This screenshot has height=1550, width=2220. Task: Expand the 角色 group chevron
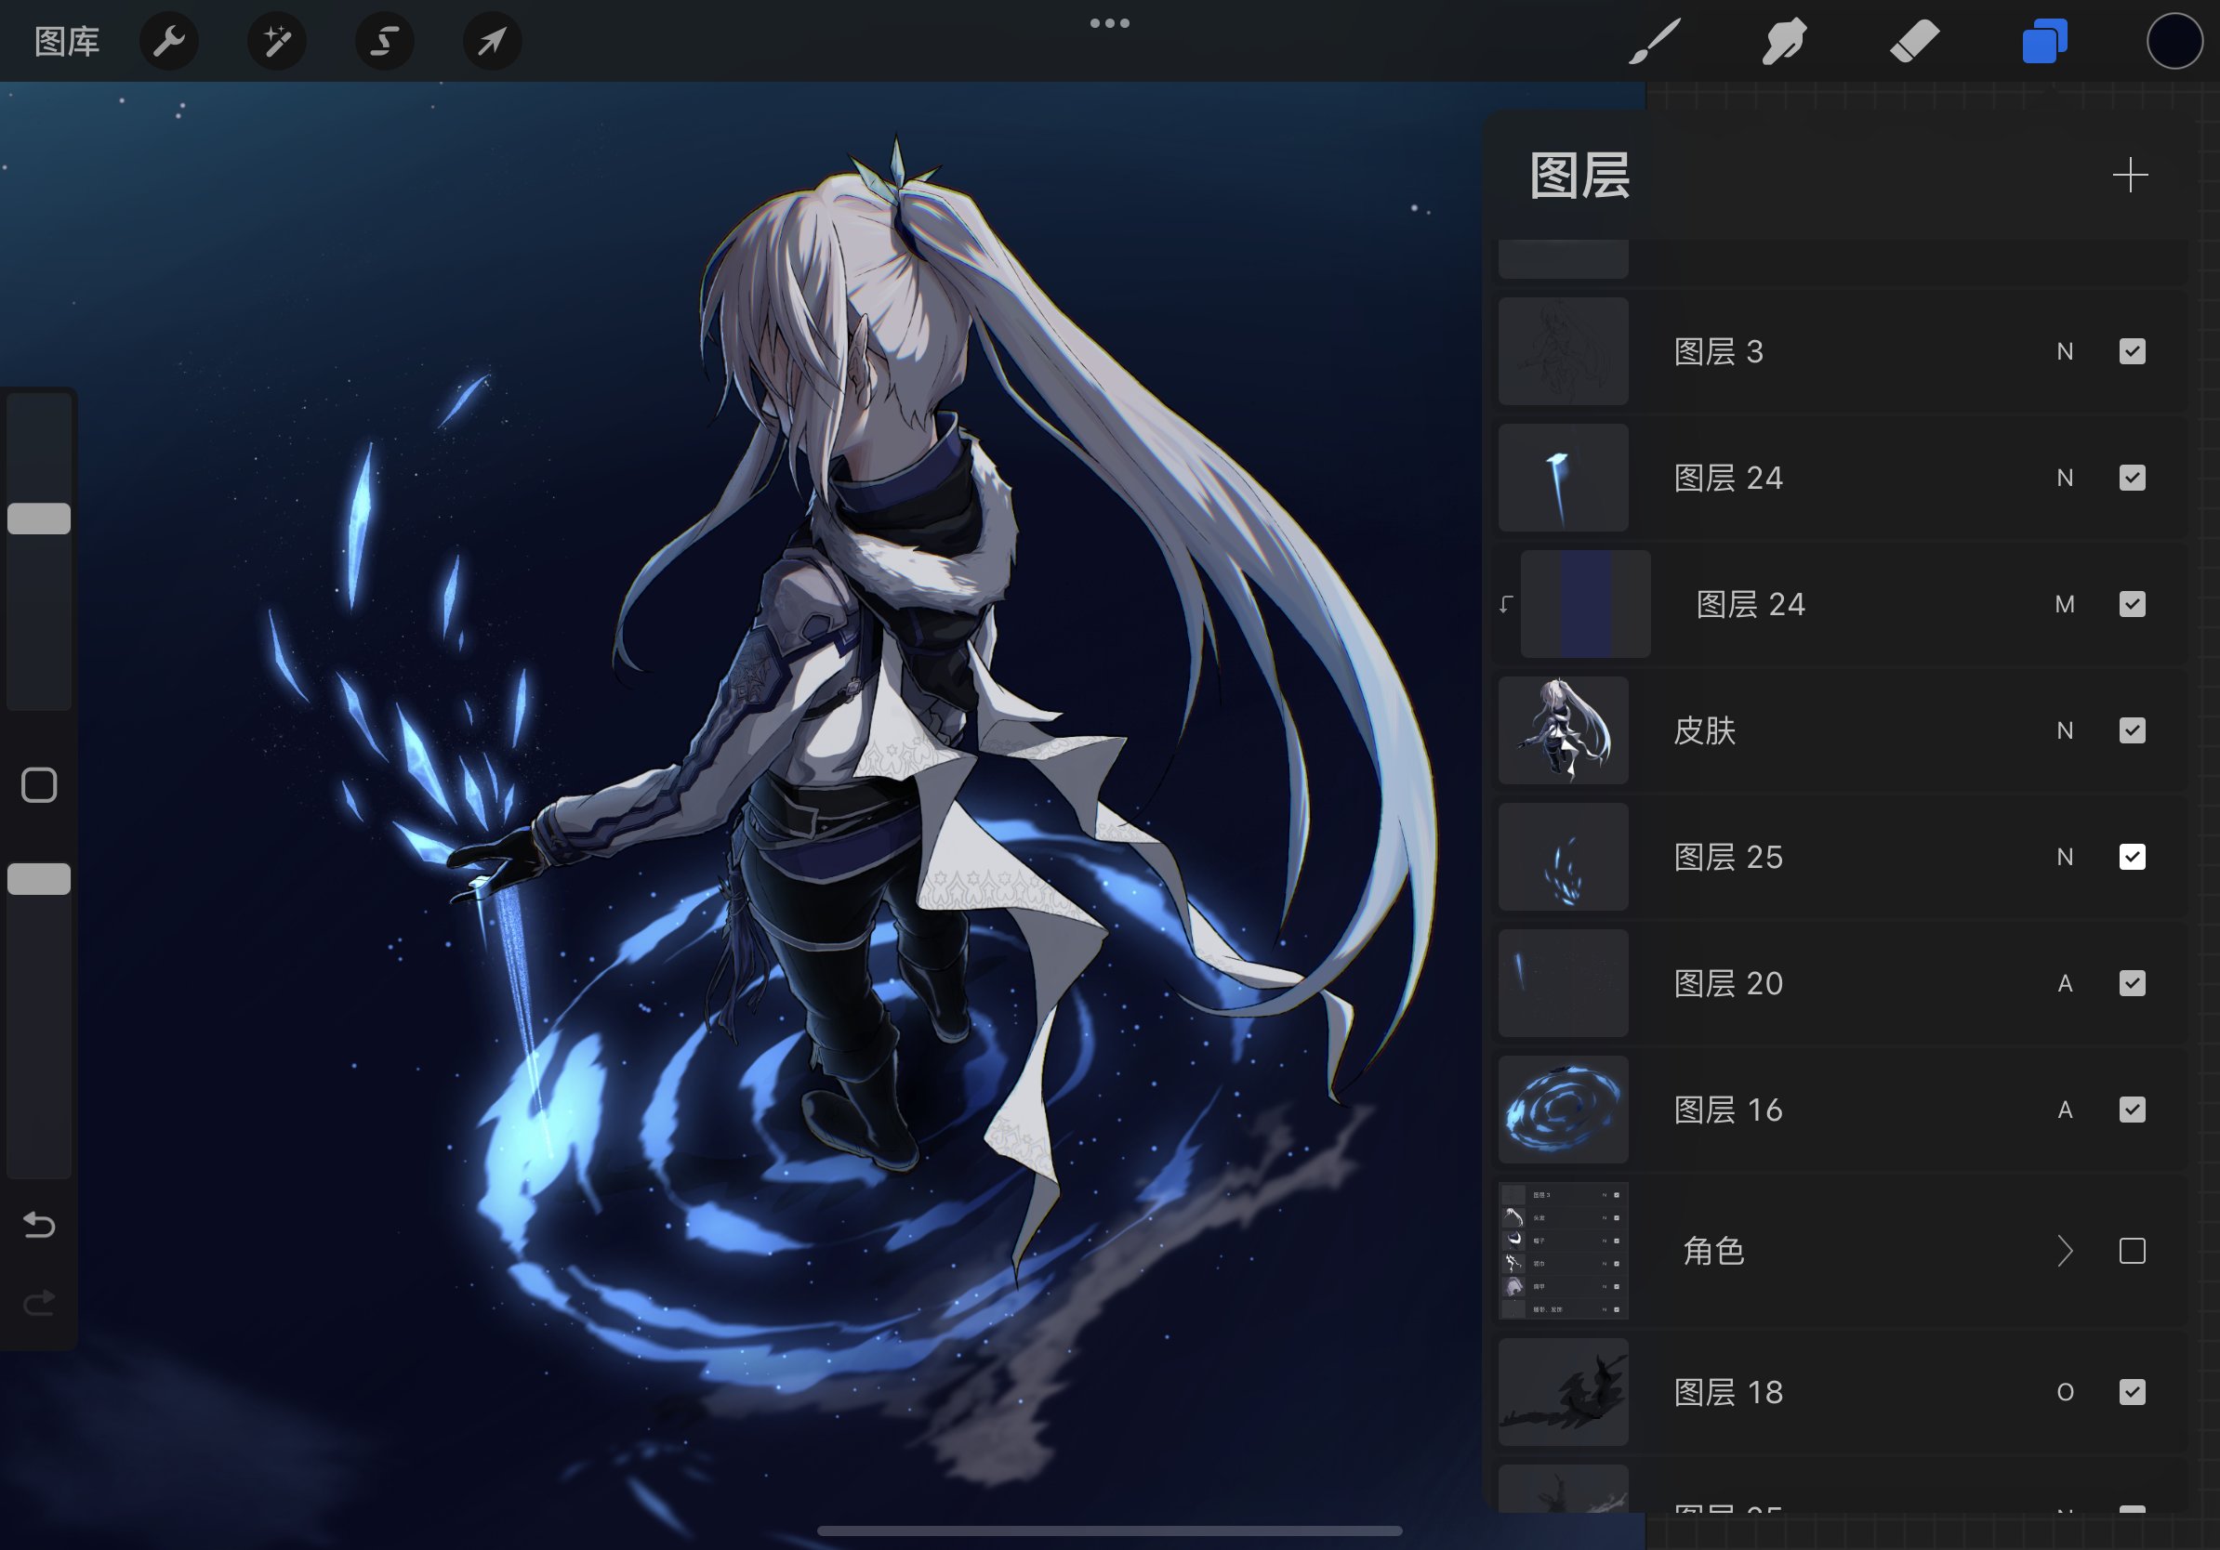[2066, 1252]
